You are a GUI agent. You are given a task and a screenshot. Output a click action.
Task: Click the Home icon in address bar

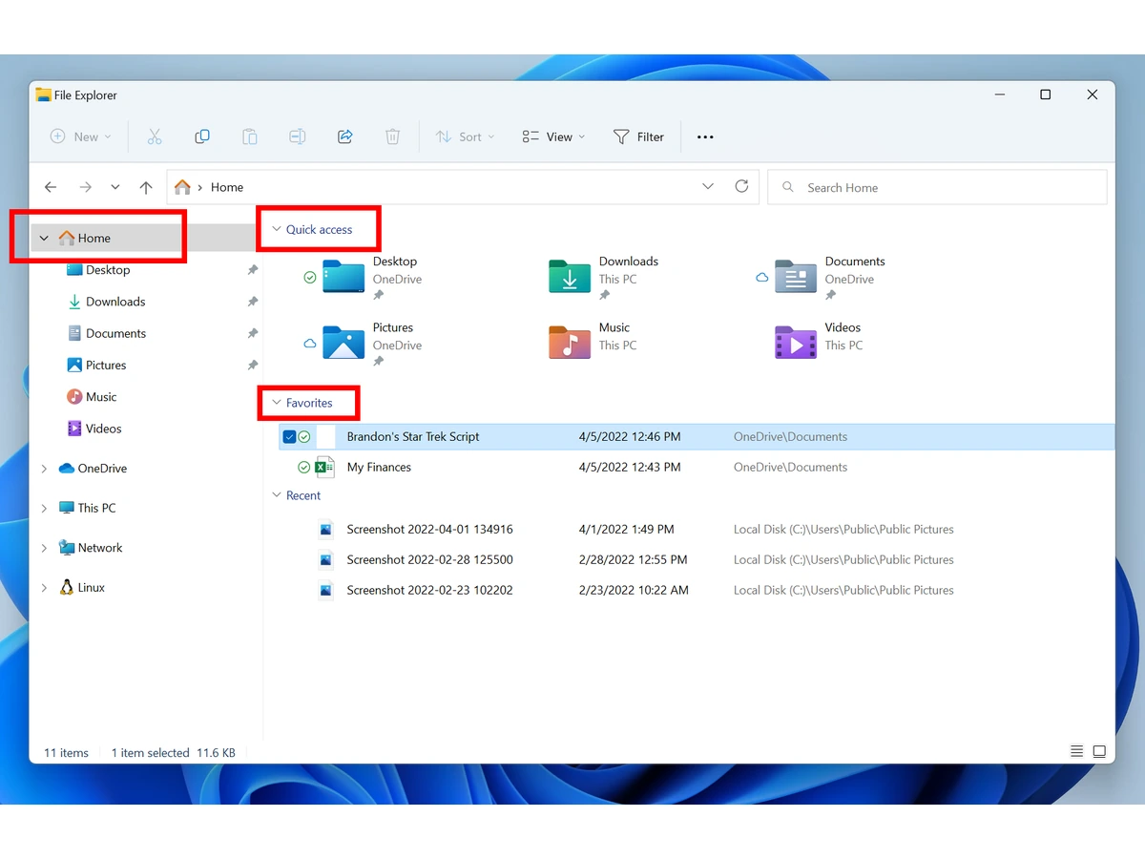182,187
